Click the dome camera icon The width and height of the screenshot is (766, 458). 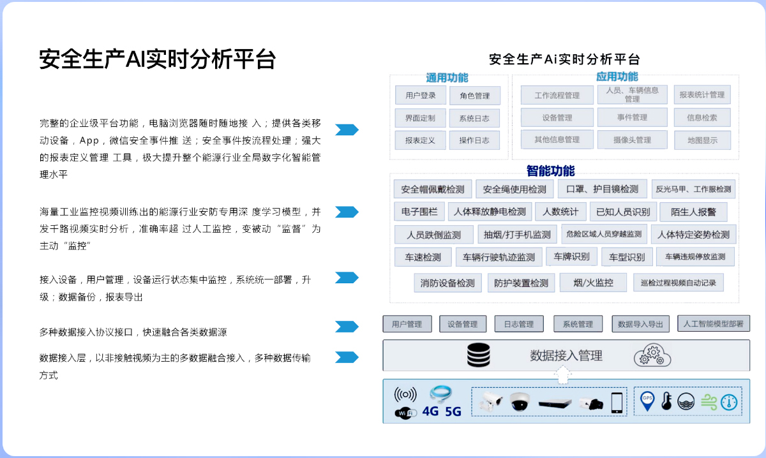(518, 402)
